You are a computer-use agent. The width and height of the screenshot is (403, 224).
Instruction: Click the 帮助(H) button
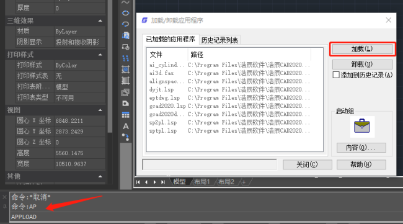coord(361,164)
